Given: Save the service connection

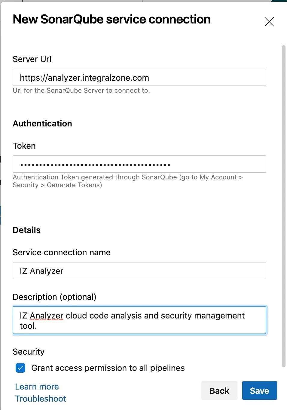Looking at the screenshot, I should pos(260,390).
